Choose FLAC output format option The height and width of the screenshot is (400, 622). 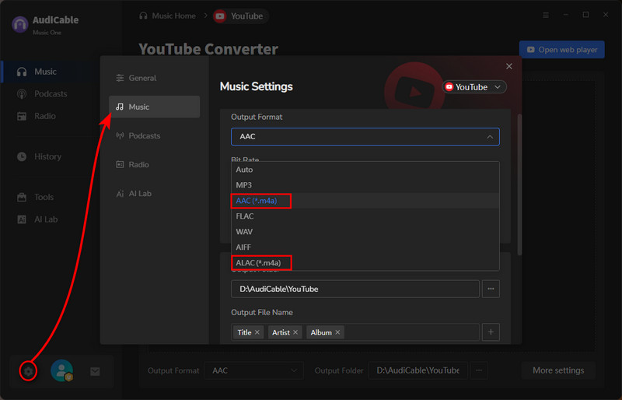(365, 216)
